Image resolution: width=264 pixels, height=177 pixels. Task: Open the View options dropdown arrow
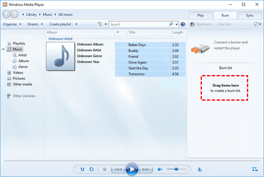click(x=106, y=24)
